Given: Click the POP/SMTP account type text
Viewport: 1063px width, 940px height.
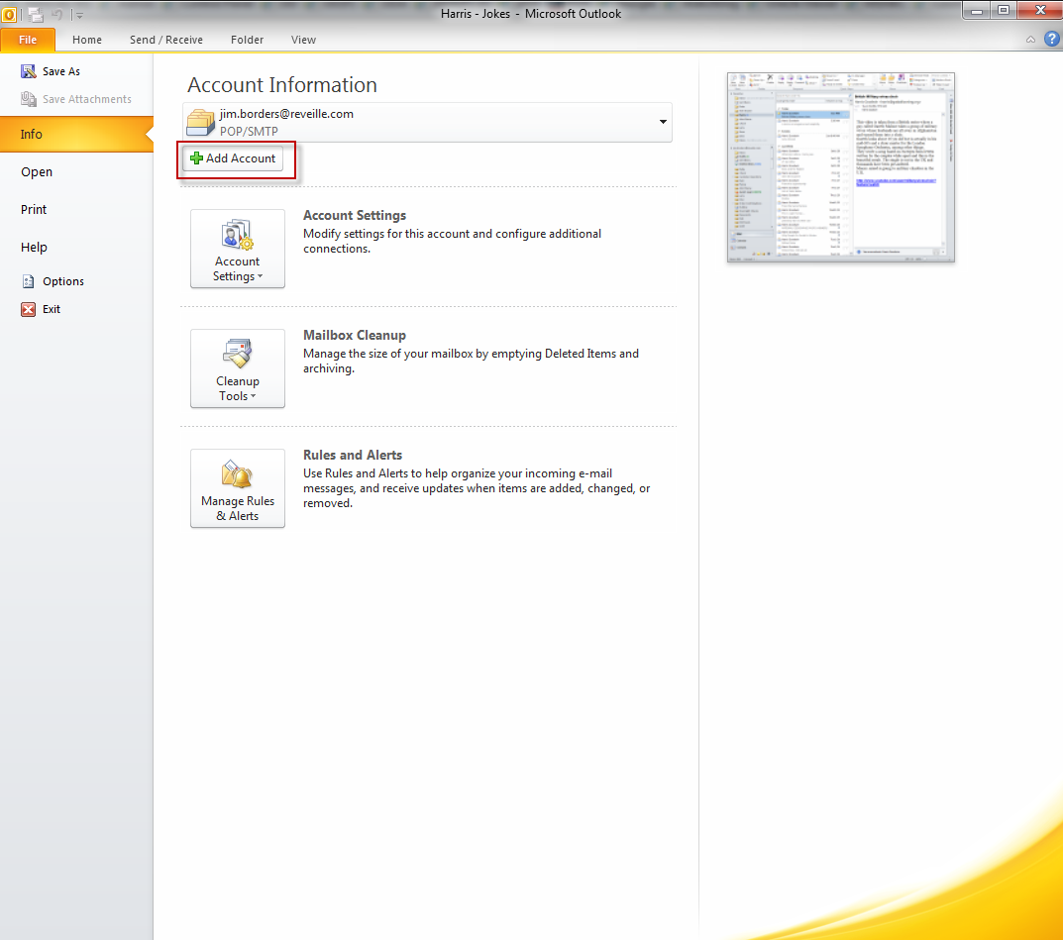Looking at the screenshot, I should click(x=249, y=131).
